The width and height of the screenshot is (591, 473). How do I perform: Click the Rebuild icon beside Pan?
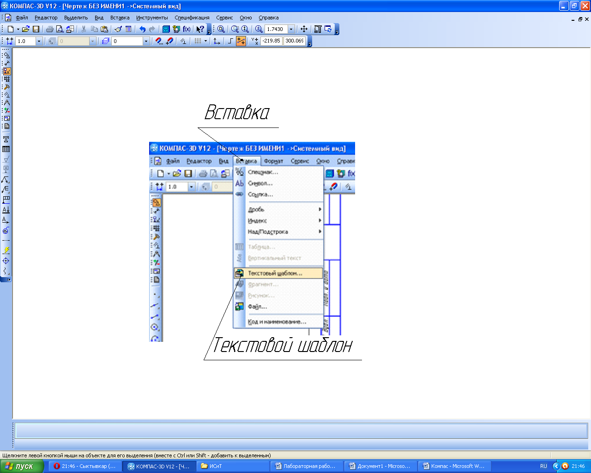[318, 29]
